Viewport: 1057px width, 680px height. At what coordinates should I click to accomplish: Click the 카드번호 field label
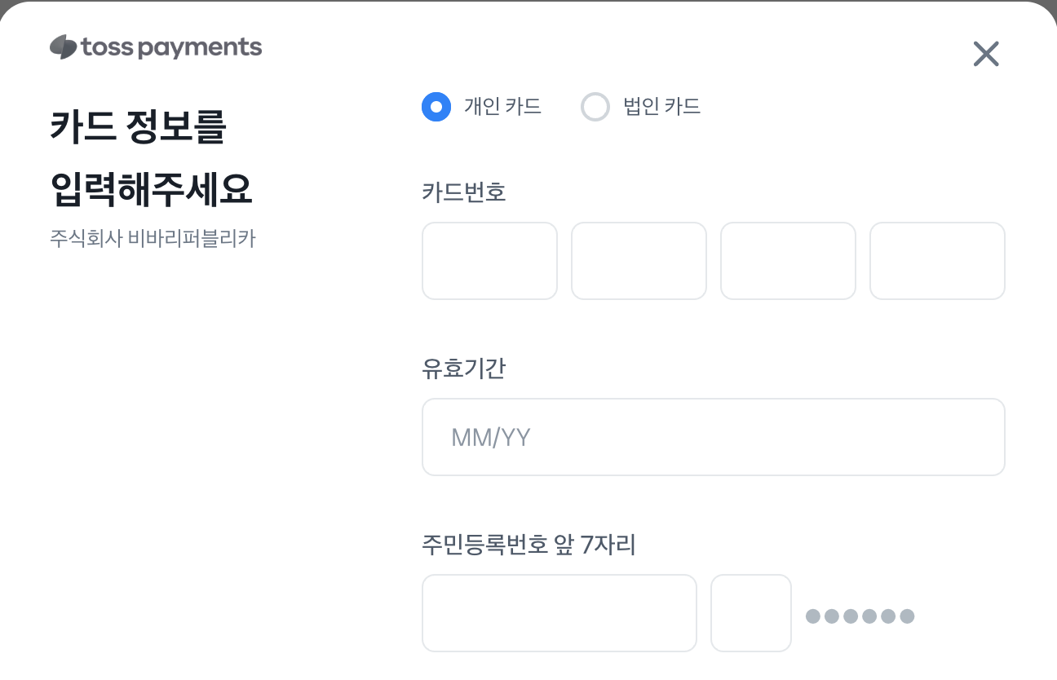click(x=464, y=192)
